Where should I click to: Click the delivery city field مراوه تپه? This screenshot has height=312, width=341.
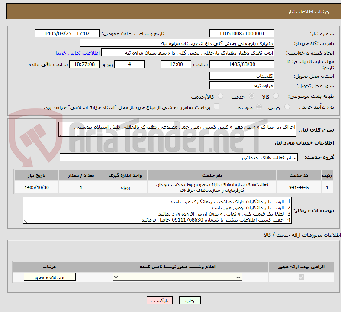coord(241,85)
